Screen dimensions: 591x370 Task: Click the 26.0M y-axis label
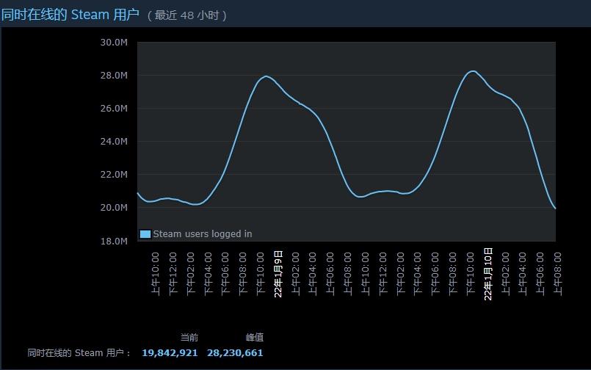pyautogui.click(x=114, y=109)
